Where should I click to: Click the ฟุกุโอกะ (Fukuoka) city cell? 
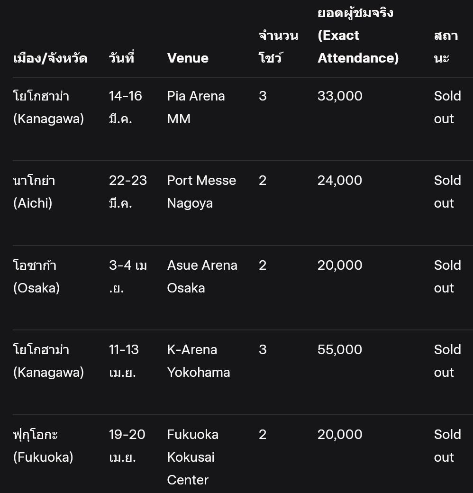click(43, 446)
